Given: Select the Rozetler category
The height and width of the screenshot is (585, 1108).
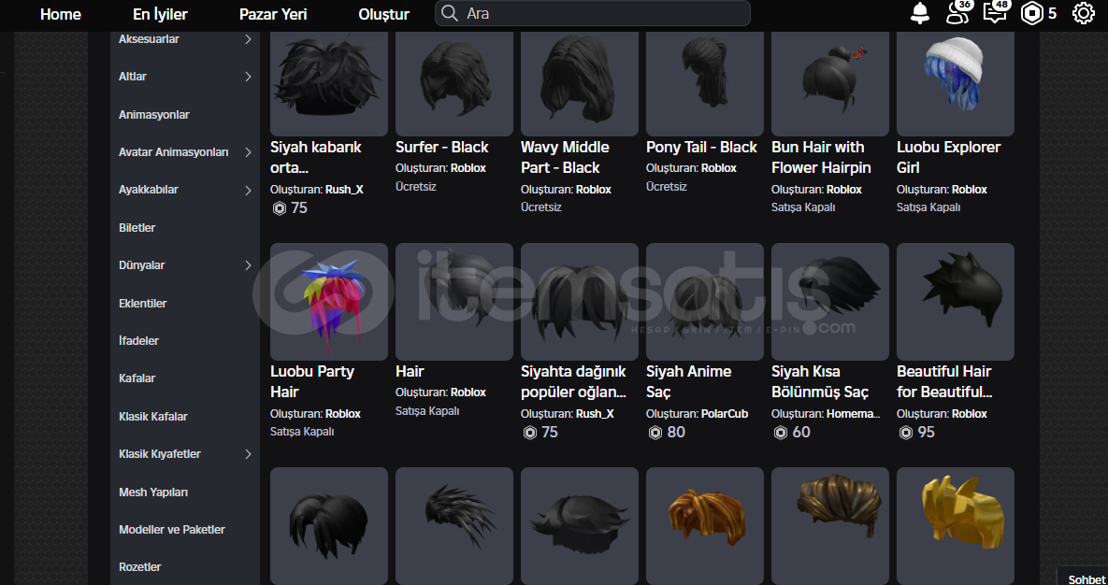Looking at the screenshot, I should (x=140, y=566).
